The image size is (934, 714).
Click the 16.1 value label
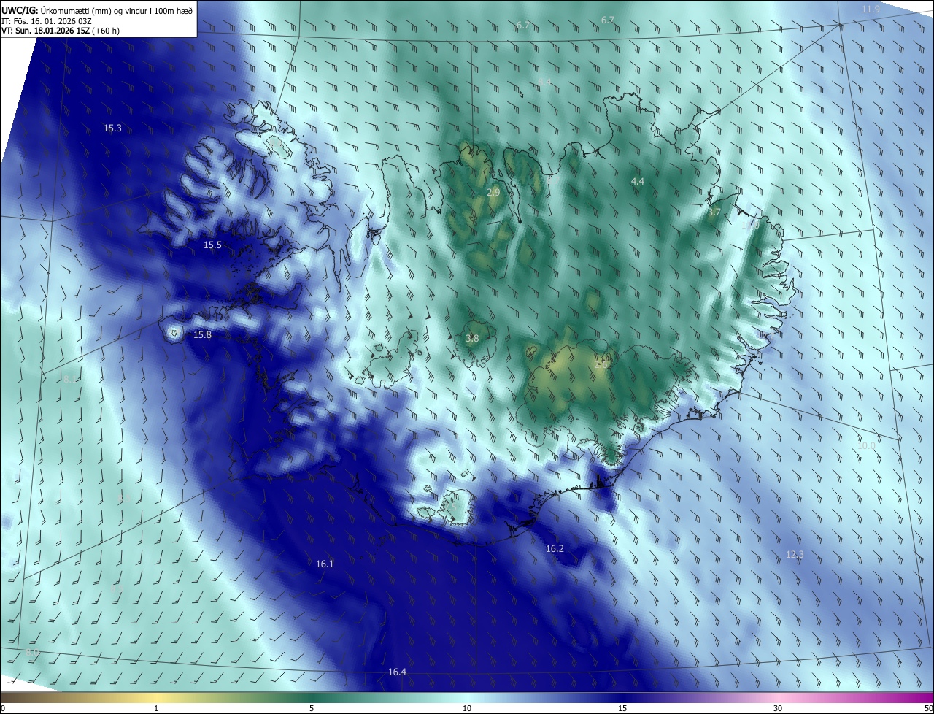coord(325,564)
